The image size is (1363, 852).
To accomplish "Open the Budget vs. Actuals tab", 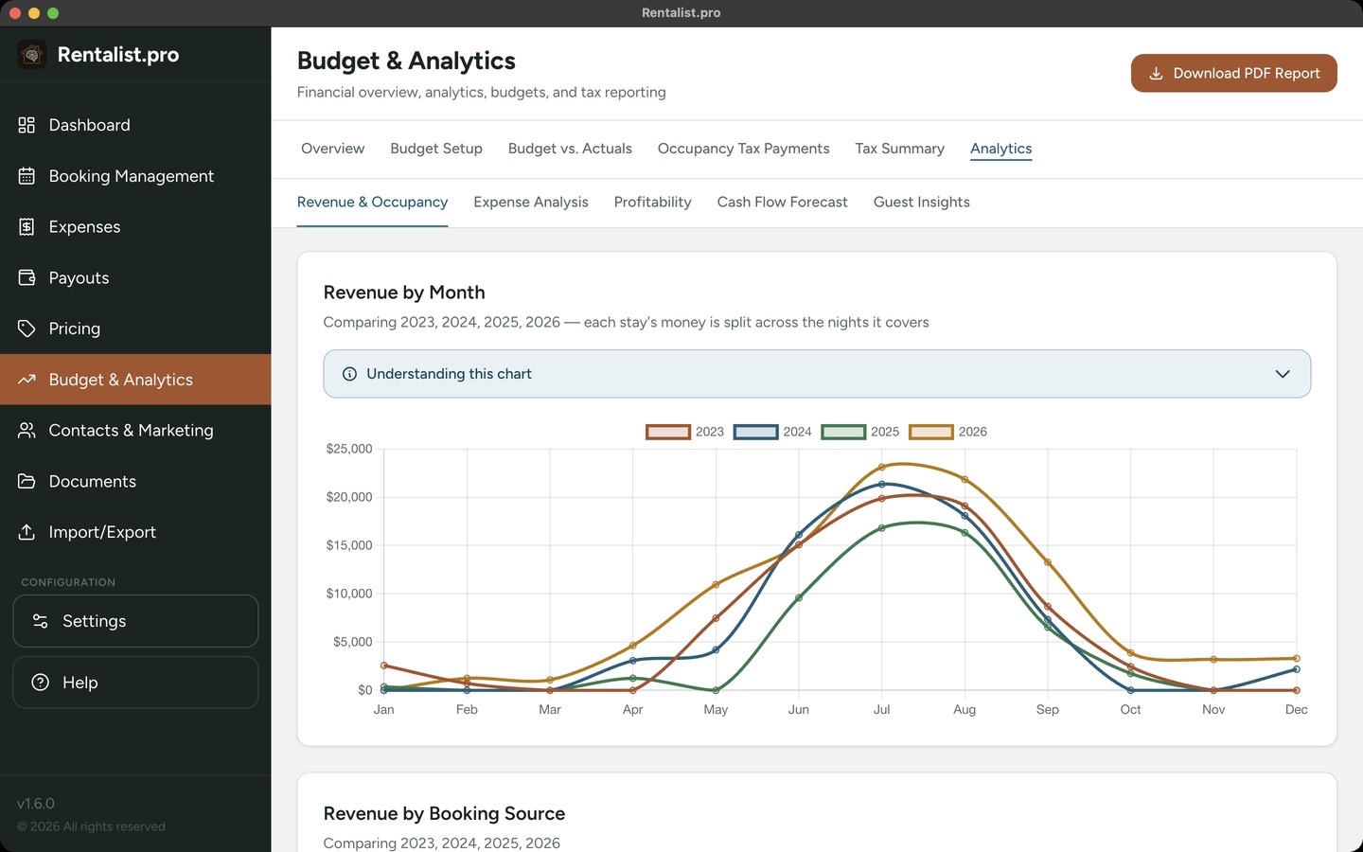I will 570,149.
